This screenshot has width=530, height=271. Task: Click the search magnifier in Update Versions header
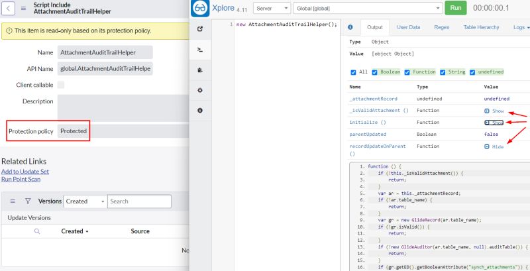click(x=37, y=231)
